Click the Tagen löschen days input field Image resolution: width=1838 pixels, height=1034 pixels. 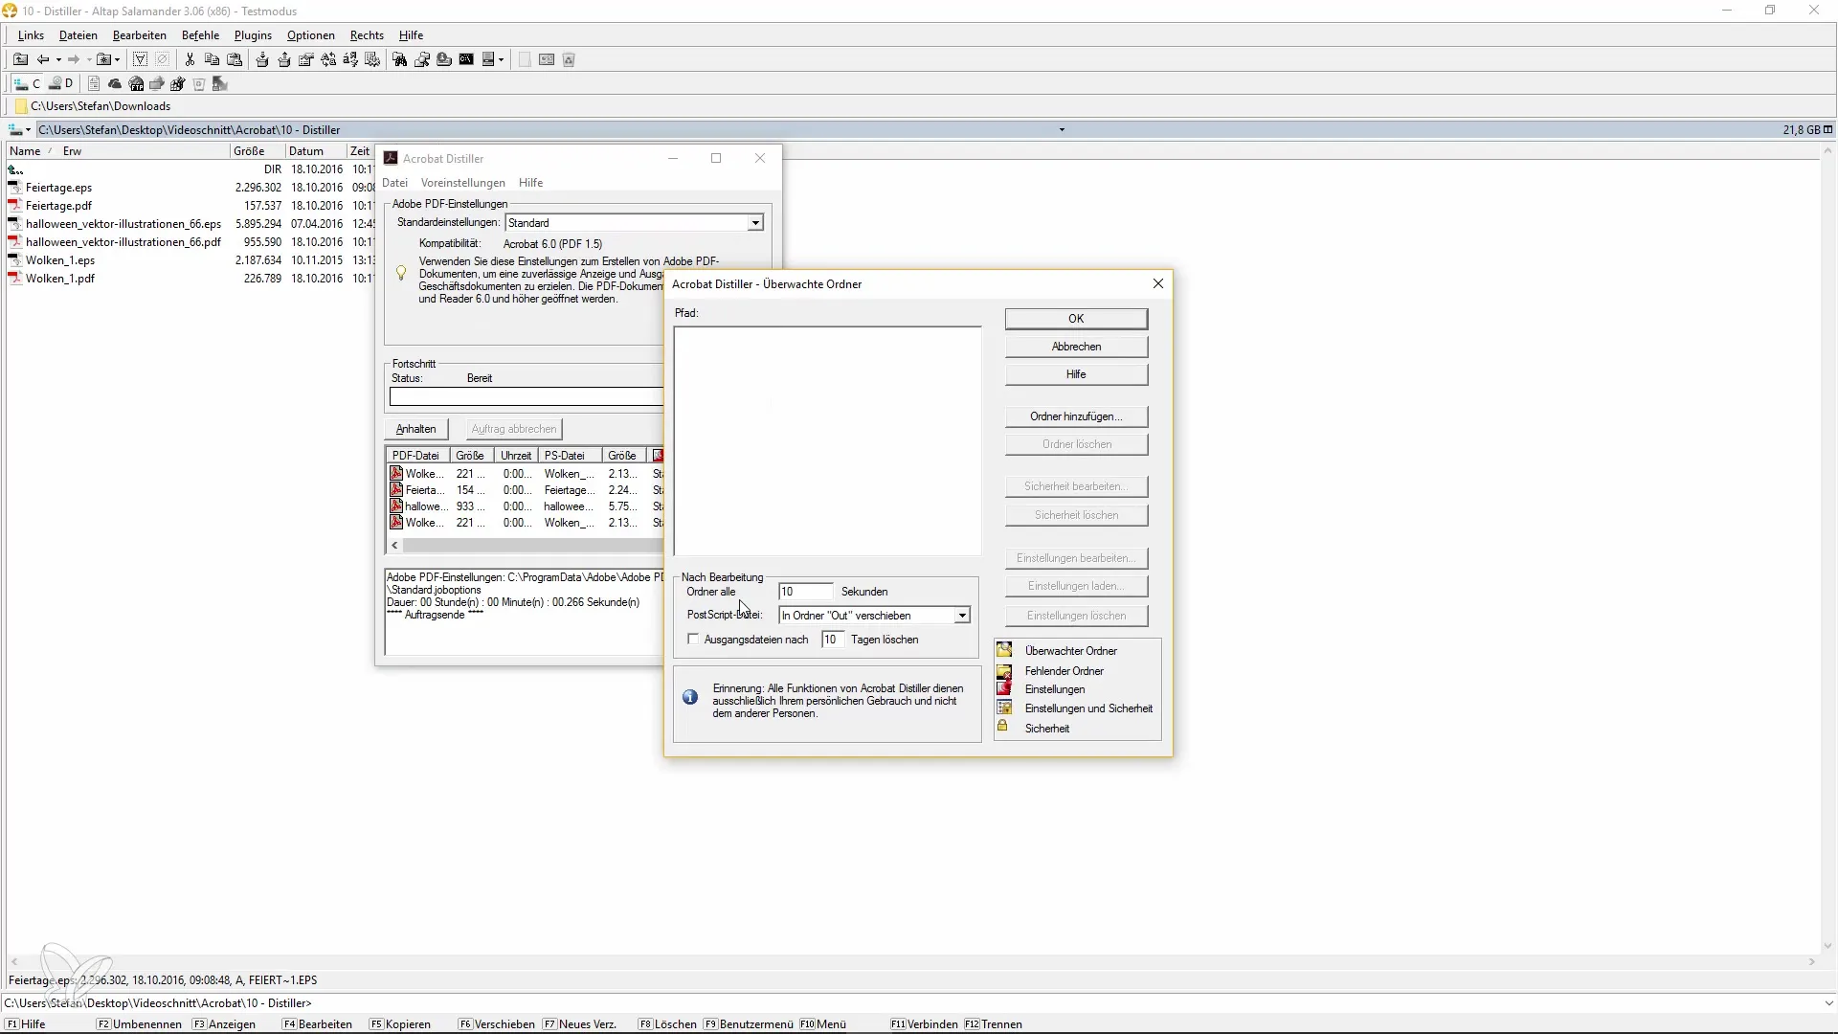pyautogui.click(x=833, y=640)
